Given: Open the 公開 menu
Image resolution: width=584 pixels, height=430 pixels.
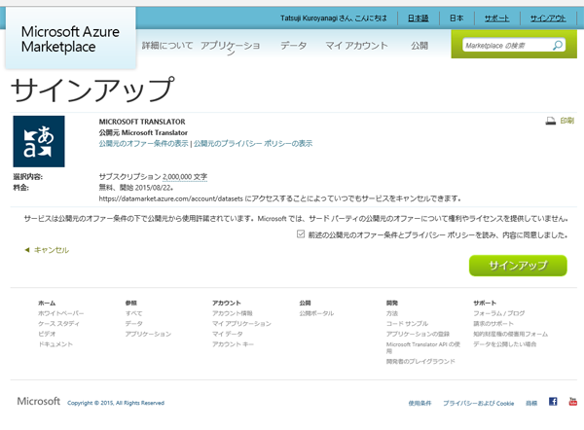Looking at the screenshot, I should (420, 46).
